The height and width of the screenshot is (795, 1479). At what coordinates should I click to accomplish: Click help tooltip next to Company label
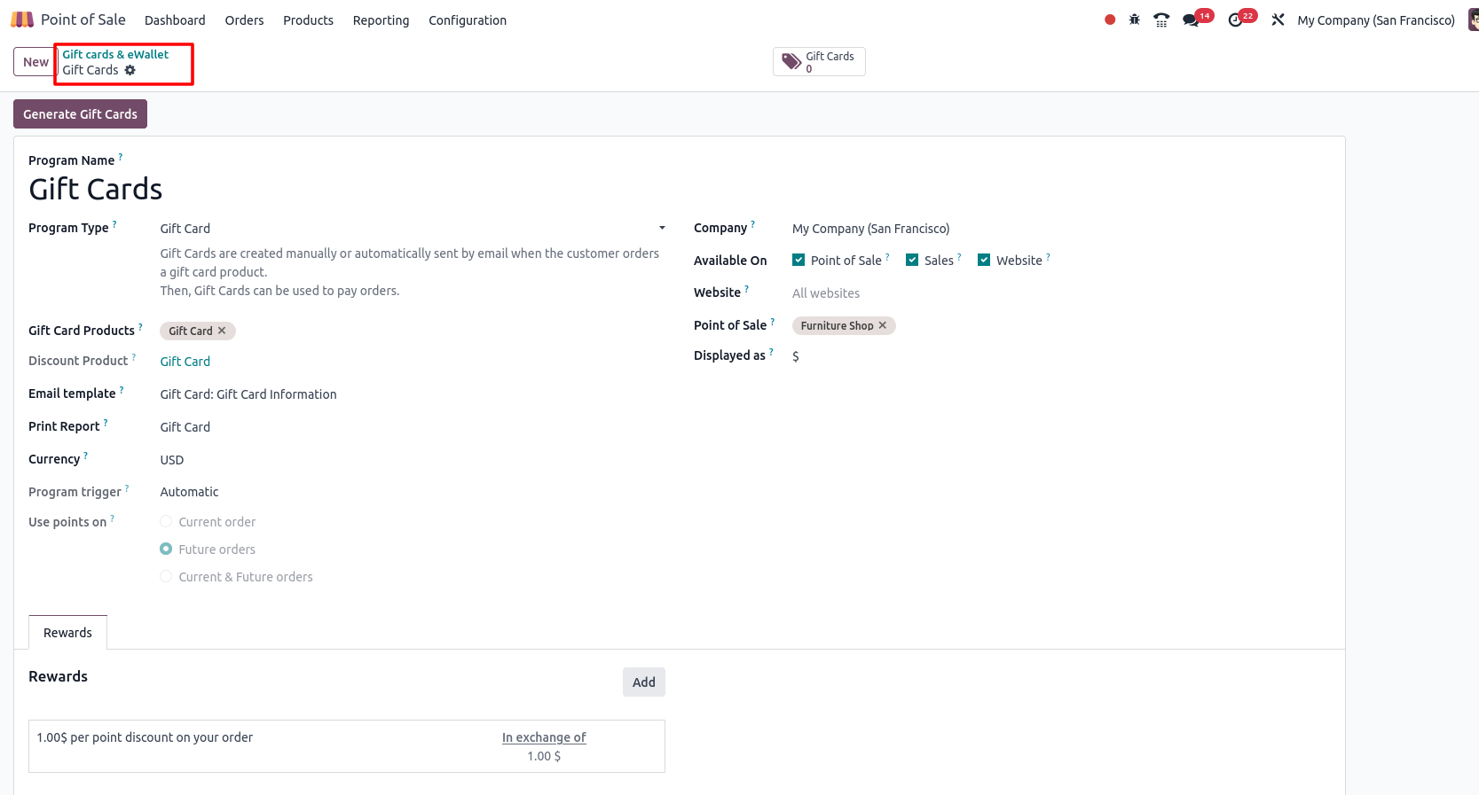pyautogui.click(x=753, y=224)
